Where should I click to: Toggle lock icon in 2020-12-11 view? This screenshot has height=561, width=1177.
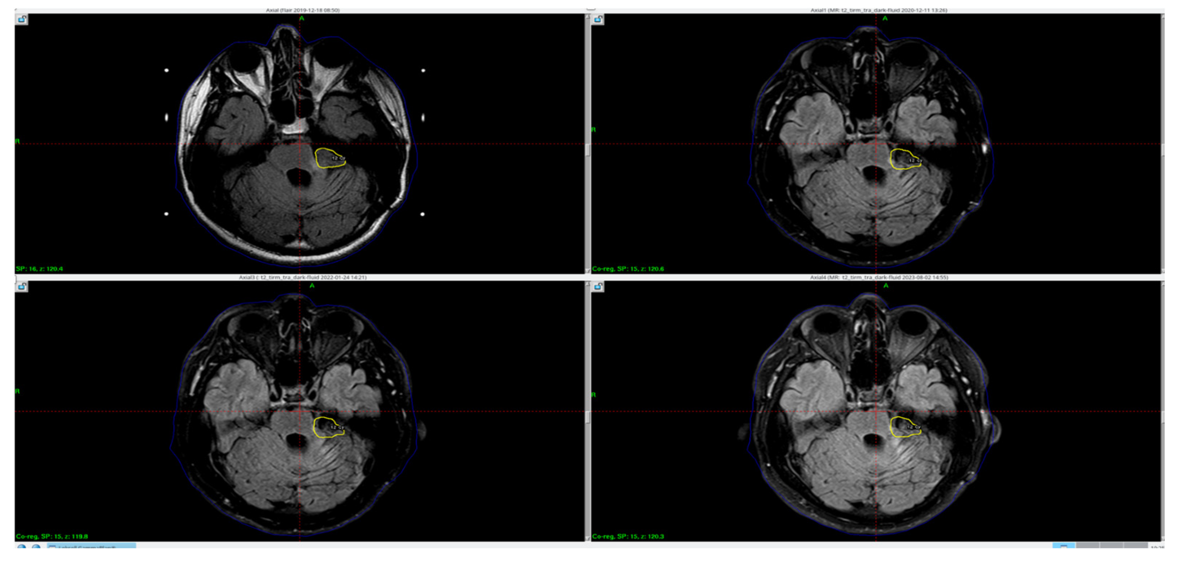[598, 19]
